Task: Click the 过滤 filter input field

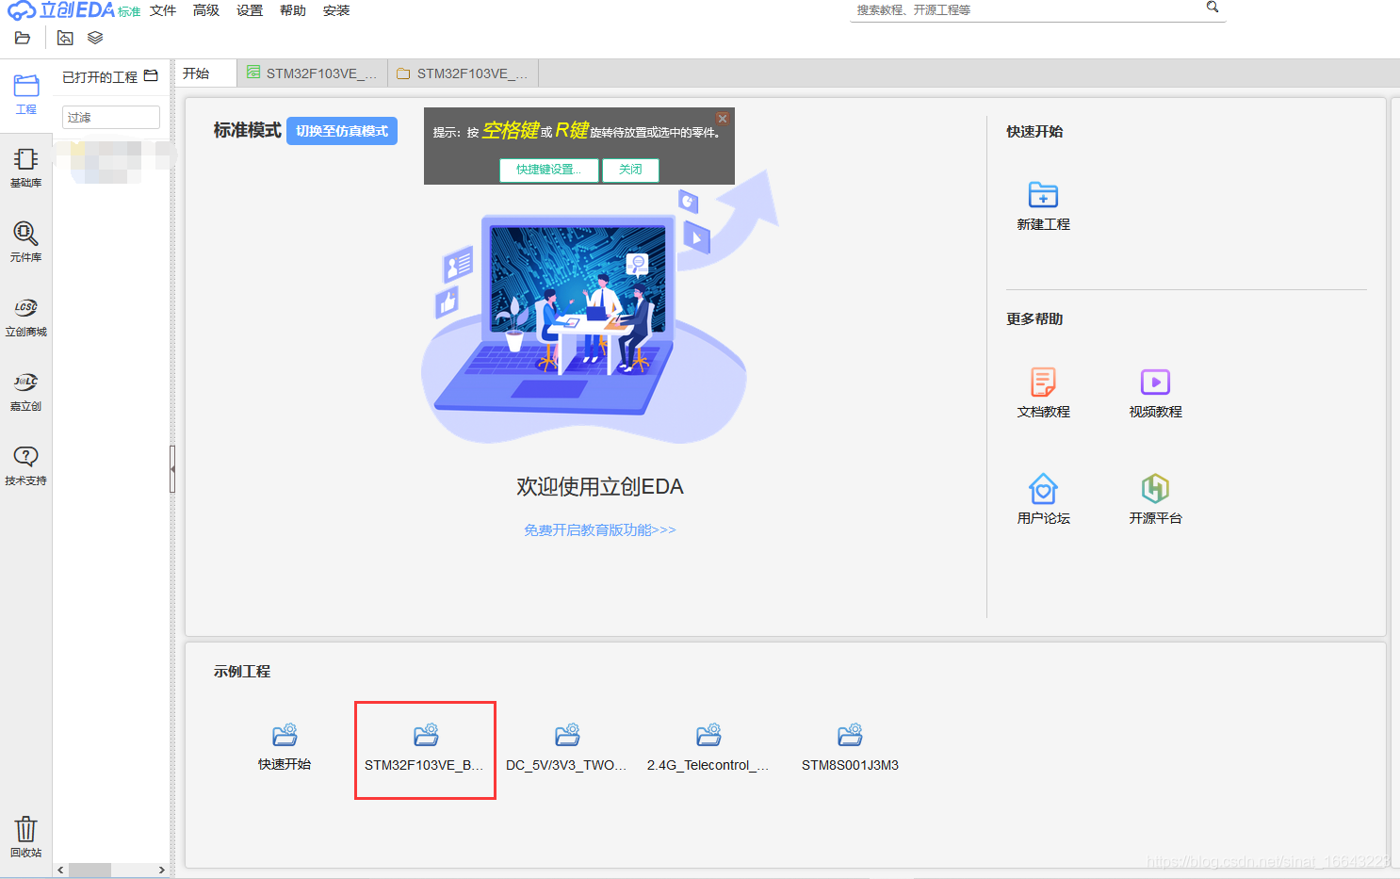Action: [x=111, y=117]
